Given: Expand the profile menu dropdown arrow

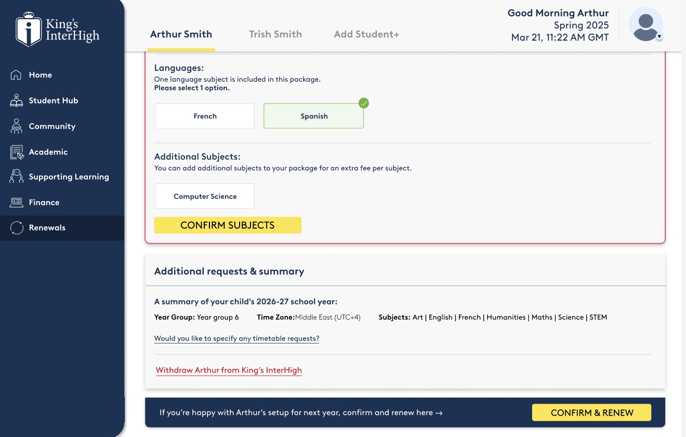Looking at the screenshot, I should [x=659, y=37].
